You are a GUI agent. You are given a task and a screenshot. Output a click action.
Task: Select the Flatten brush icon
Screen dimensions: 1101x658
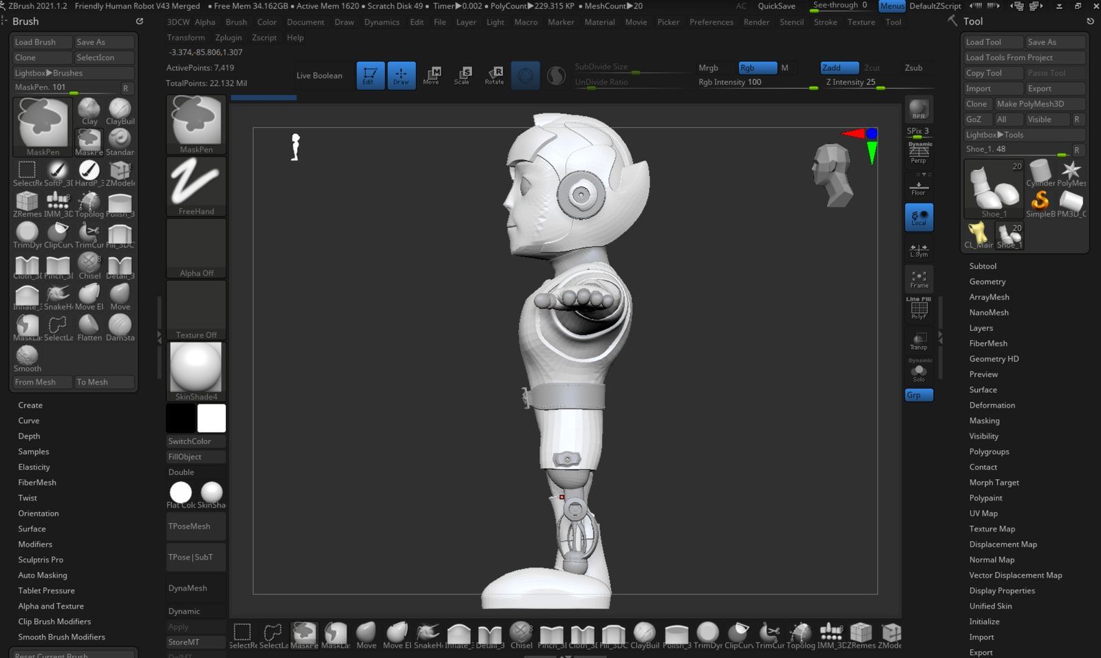tap(89, 327)
